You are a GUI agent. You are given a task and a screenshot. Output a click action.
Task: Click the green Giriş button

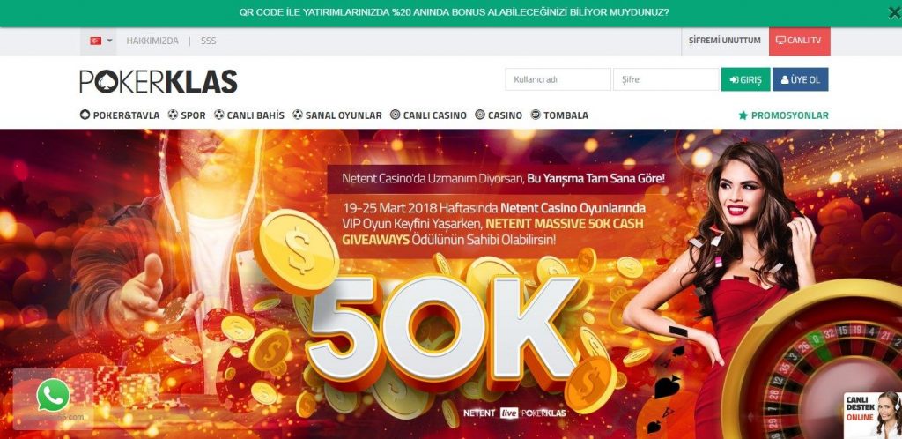(745, 79)
